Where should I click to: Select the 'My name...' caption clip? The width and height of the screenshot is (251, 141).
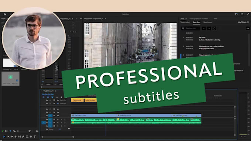pyautogui.click(x=77, y=100)
